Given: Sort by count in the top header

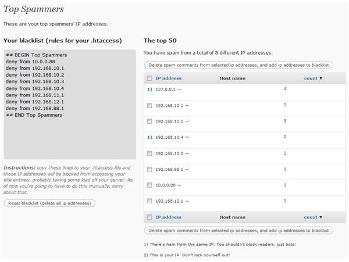Looking at the screenshot, I should (311, 78).
